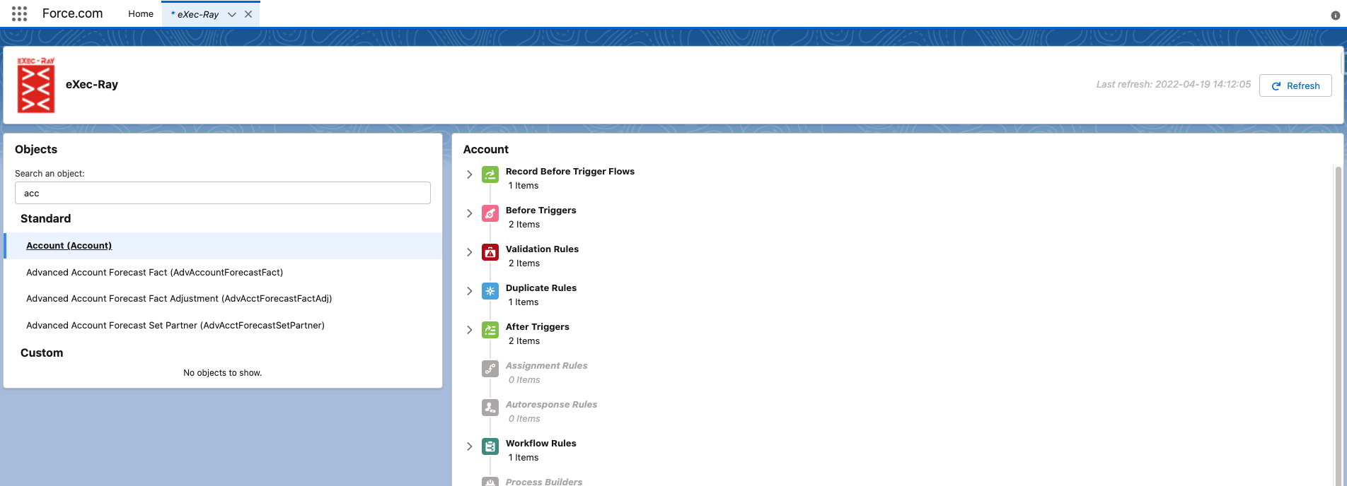Click the Assignment Rules title

coord(547,366)
